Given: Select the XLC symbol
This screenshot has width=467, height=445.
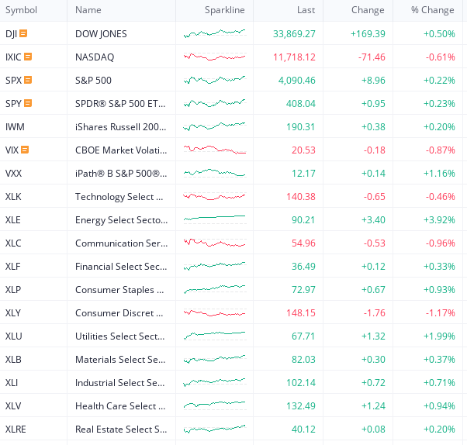Looking at the screenshot, I should 13,243.
